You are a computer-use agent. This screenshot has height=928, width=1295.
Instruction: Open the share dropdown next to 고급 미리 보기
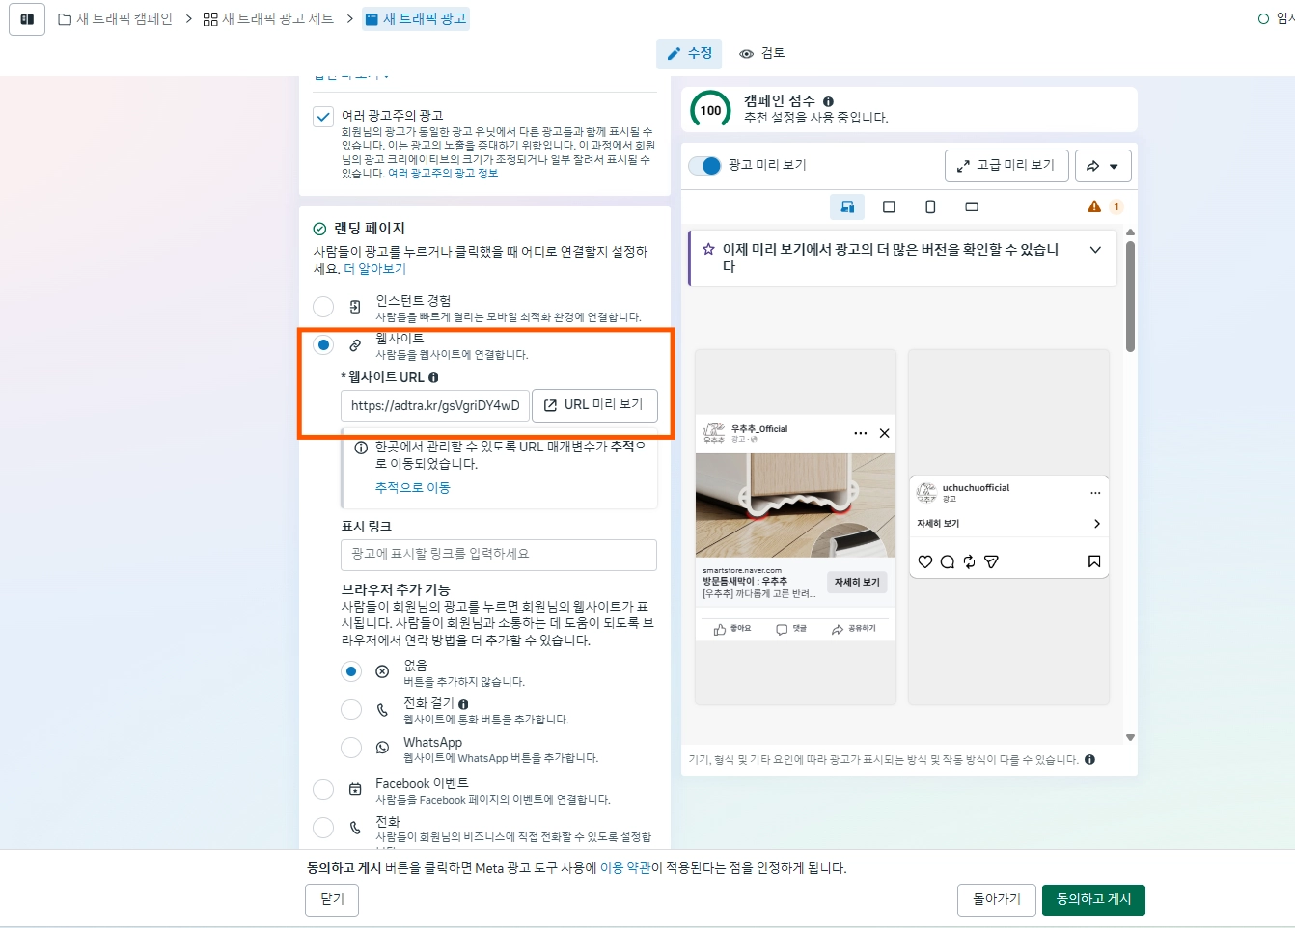point(1102,166)
